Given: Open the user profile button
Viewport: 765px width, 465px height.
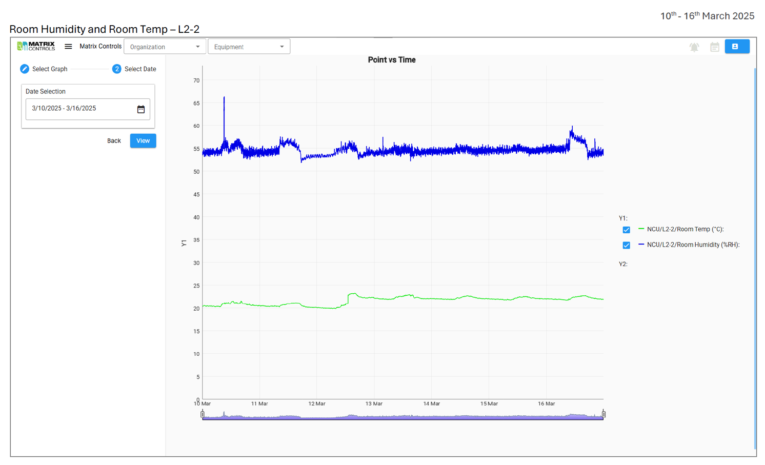Looking at the screenshot, I should point(737,47).
